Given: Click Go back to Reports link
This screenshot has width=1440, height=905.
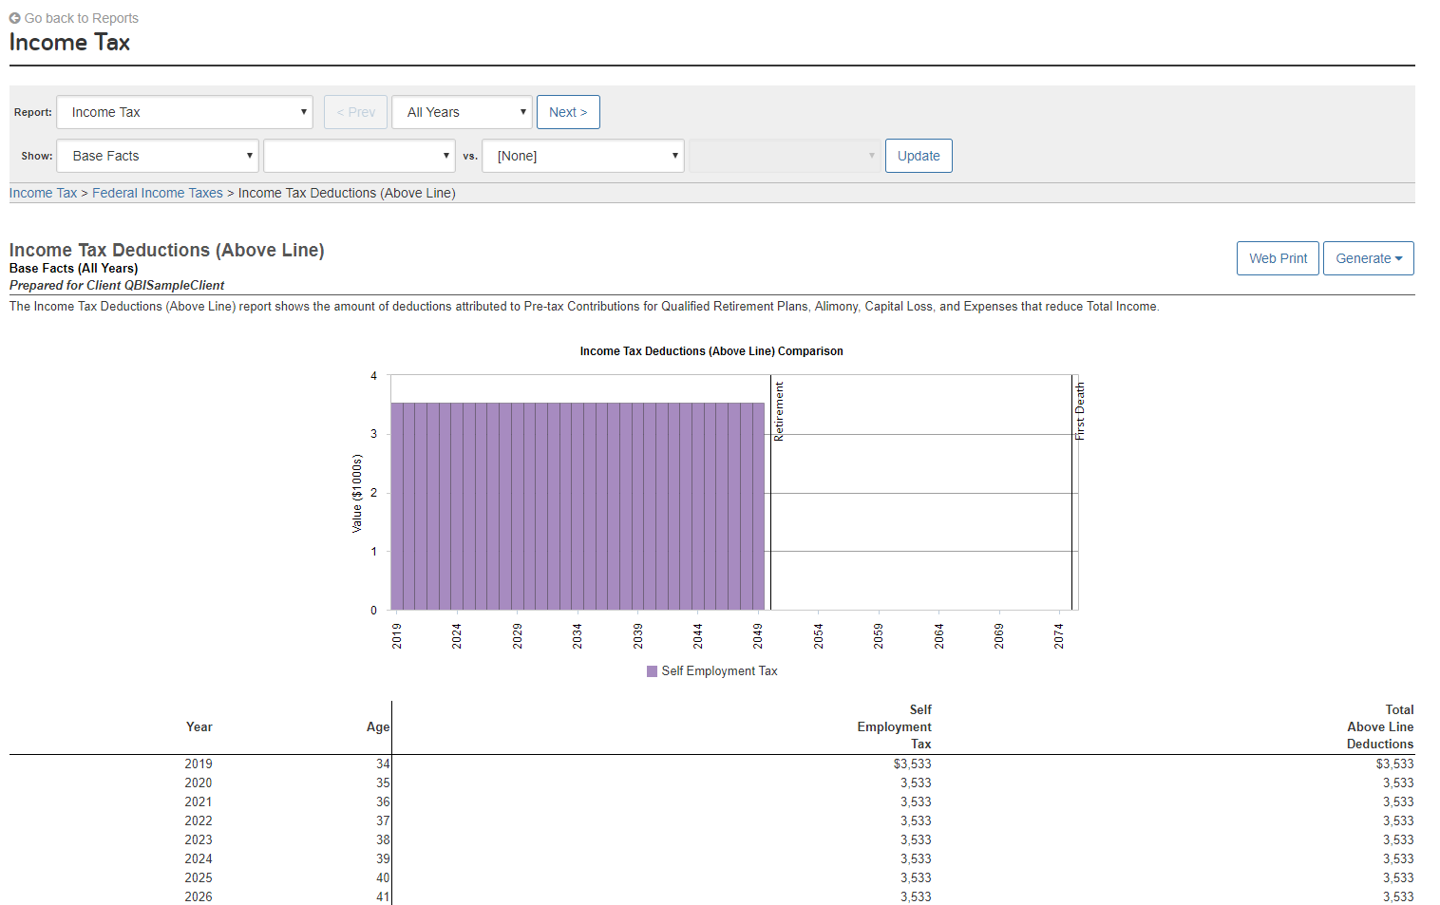Looking at the screenshot, I should click(x=74, y=18).
